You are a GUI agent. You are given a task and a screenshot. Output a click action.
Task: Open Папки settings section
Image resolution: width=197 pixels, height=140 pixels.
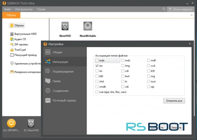click(x=65, y=81)
